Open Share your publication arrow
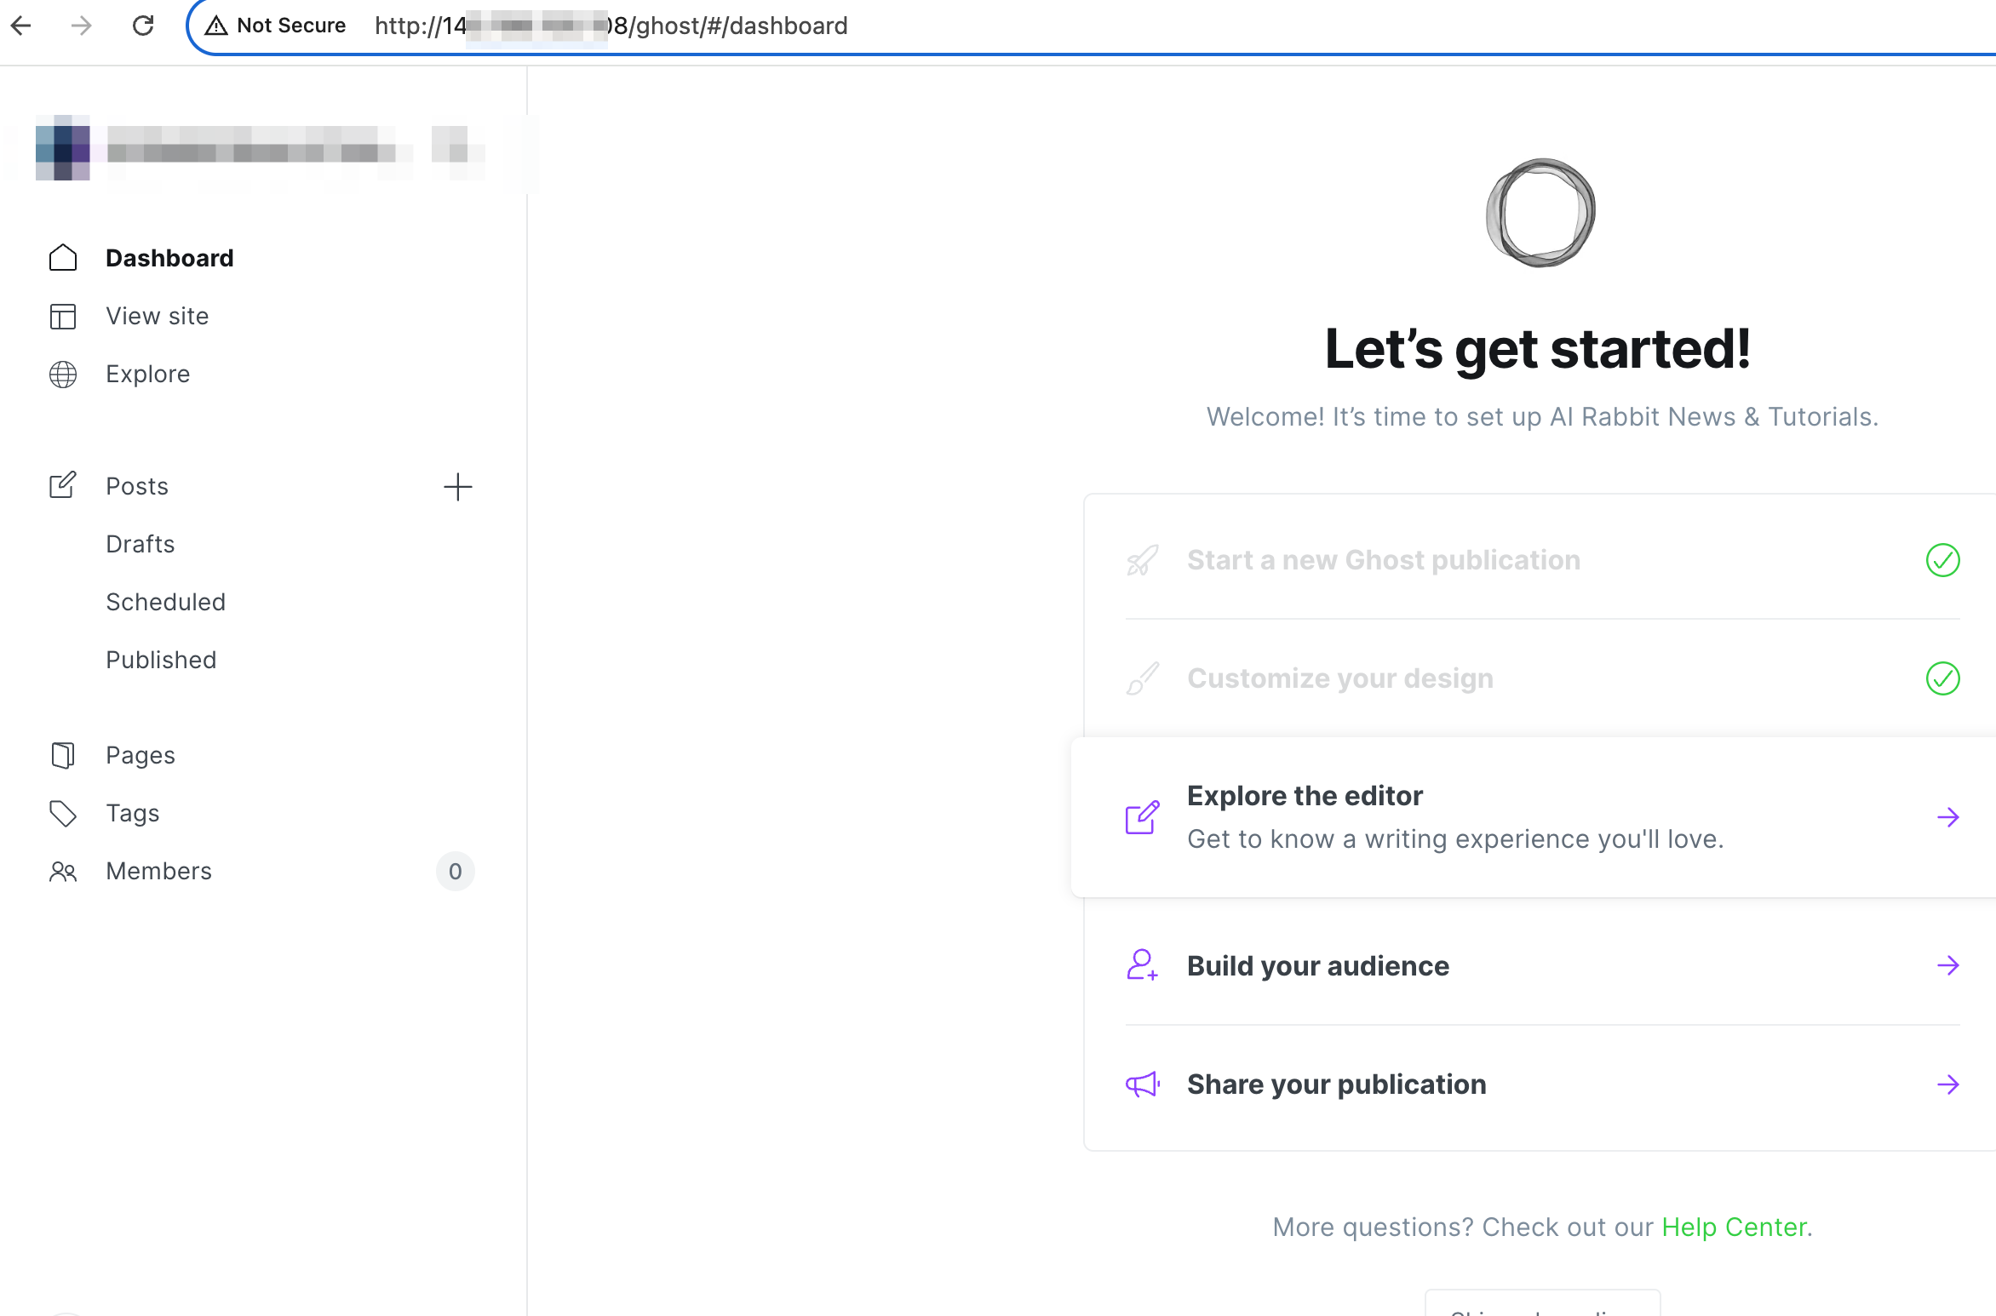Image resolution: width=1996 pixels, height=1316 pixels. 1947,1084
